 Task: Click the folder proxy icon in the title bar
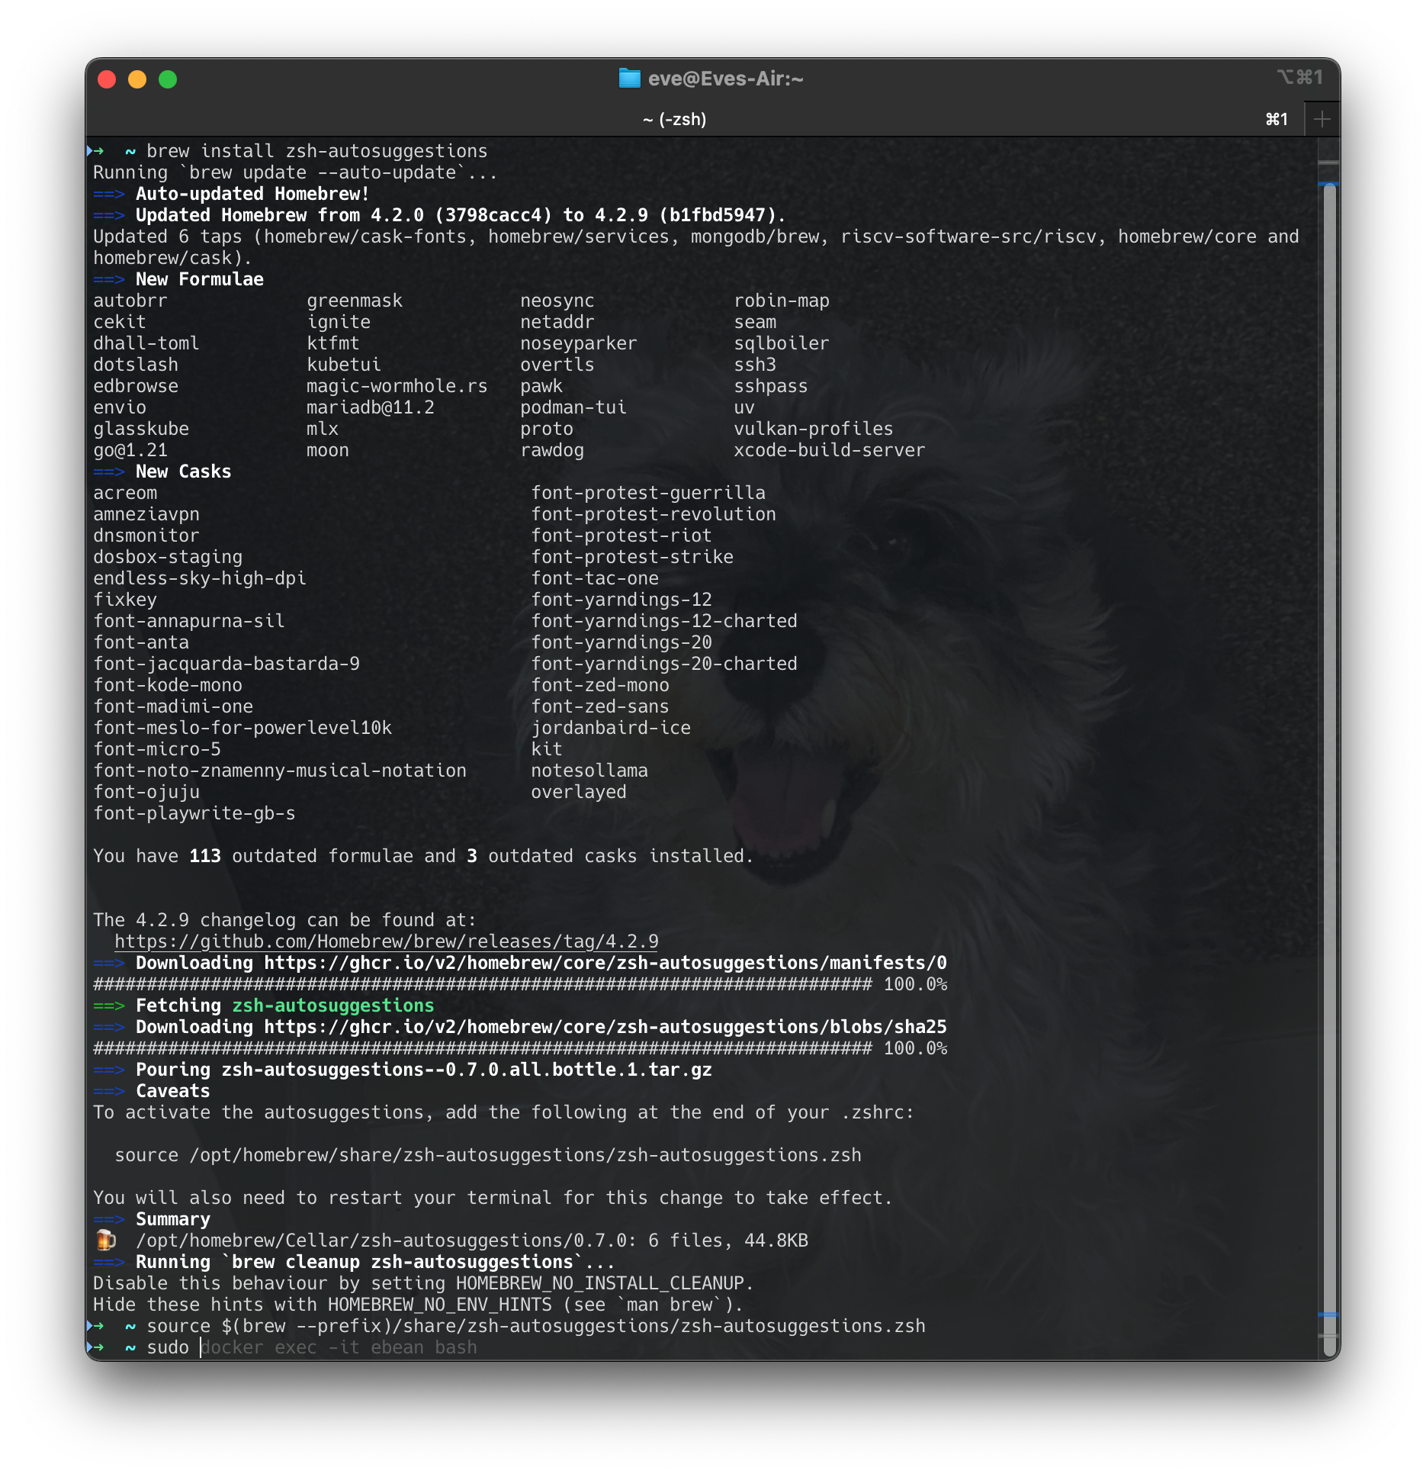(628, 78)
